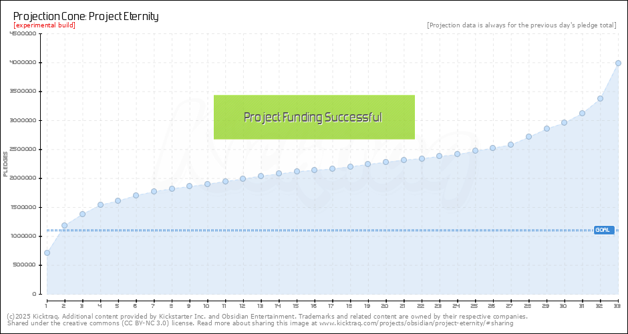Click the data point at day 10
The width and height of the screenshot is (628, 334).
(x=207, y=184)
